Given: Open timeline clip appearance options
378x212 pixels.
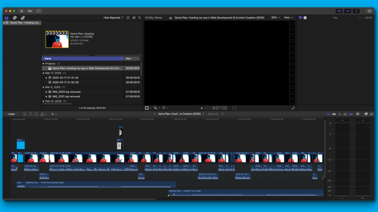Looking at the screenshot, I should point(358,114).
